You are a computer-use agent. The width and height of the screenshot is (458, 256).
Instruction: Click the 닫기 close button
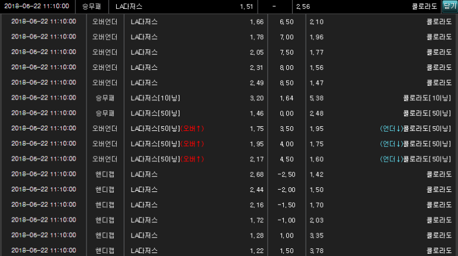(x=450, y=6)
